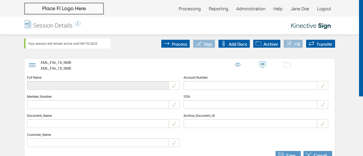Click the presentation screen icon
Screen dimensions: 363x156
263,65
